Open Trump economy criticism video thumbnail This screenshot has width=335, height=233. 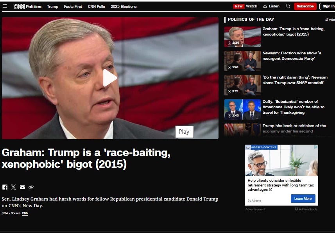click(242, 130)
